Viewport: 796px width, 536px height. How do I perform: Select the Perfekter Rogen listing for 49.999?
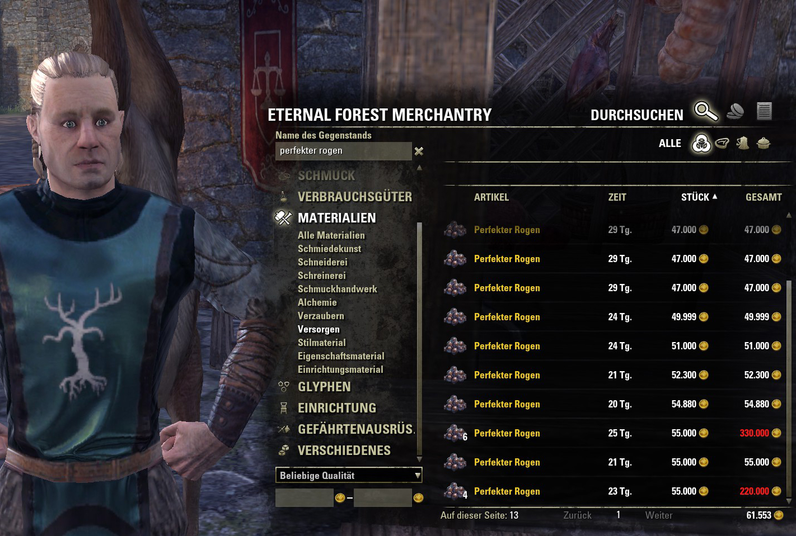point(613,317)
